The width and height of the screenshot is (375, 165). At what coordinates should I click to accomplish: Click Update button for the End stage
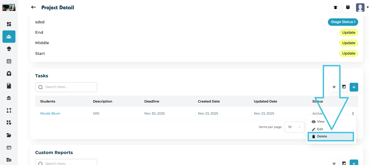tap(348, 33)
